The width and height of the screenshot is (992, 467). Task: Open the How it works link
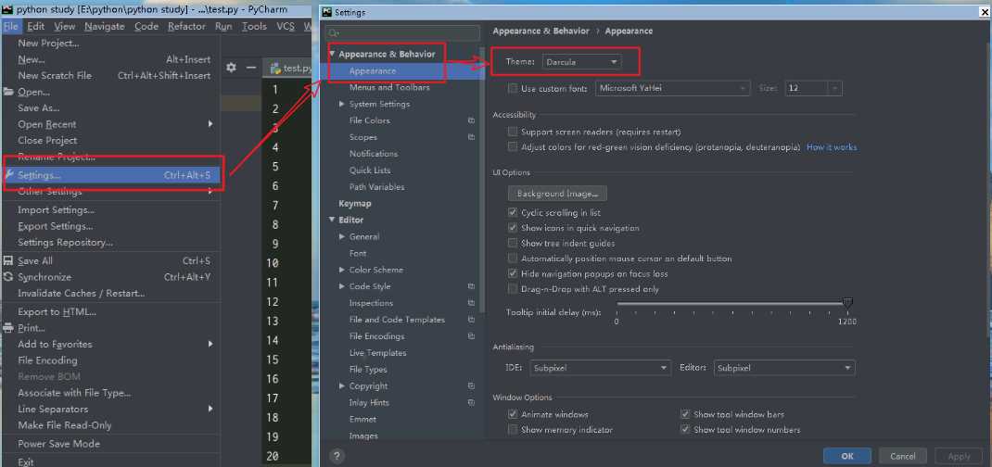(832, 147)
